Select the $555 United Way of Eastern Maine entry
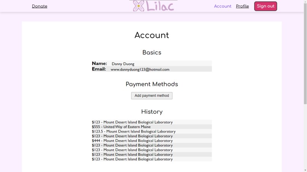Image resolution: width=307 pixels, height=172 pixels. pyautogui.click(x=152, y=127)
